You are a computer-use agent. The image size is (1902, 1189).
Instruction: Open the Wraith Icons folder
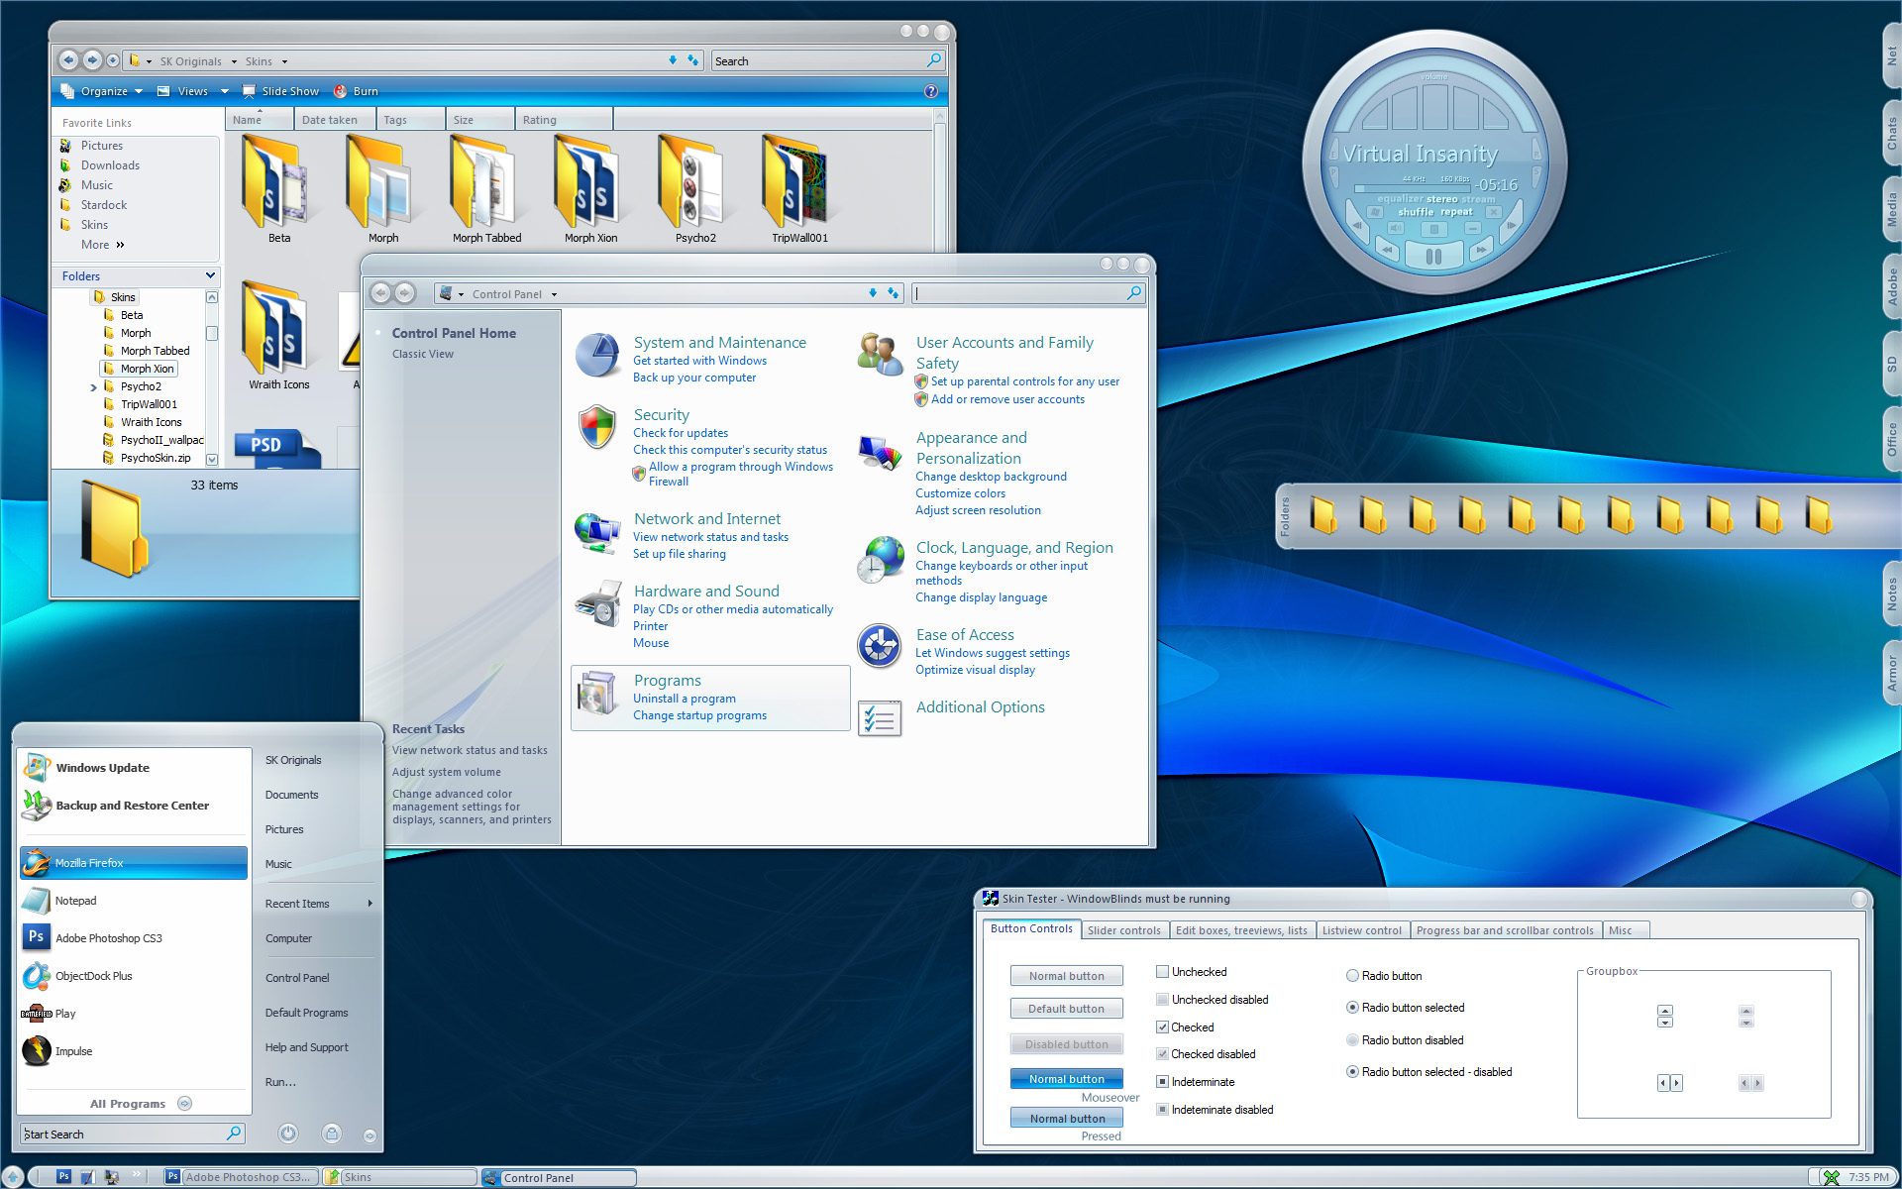[x=274, y=329]
